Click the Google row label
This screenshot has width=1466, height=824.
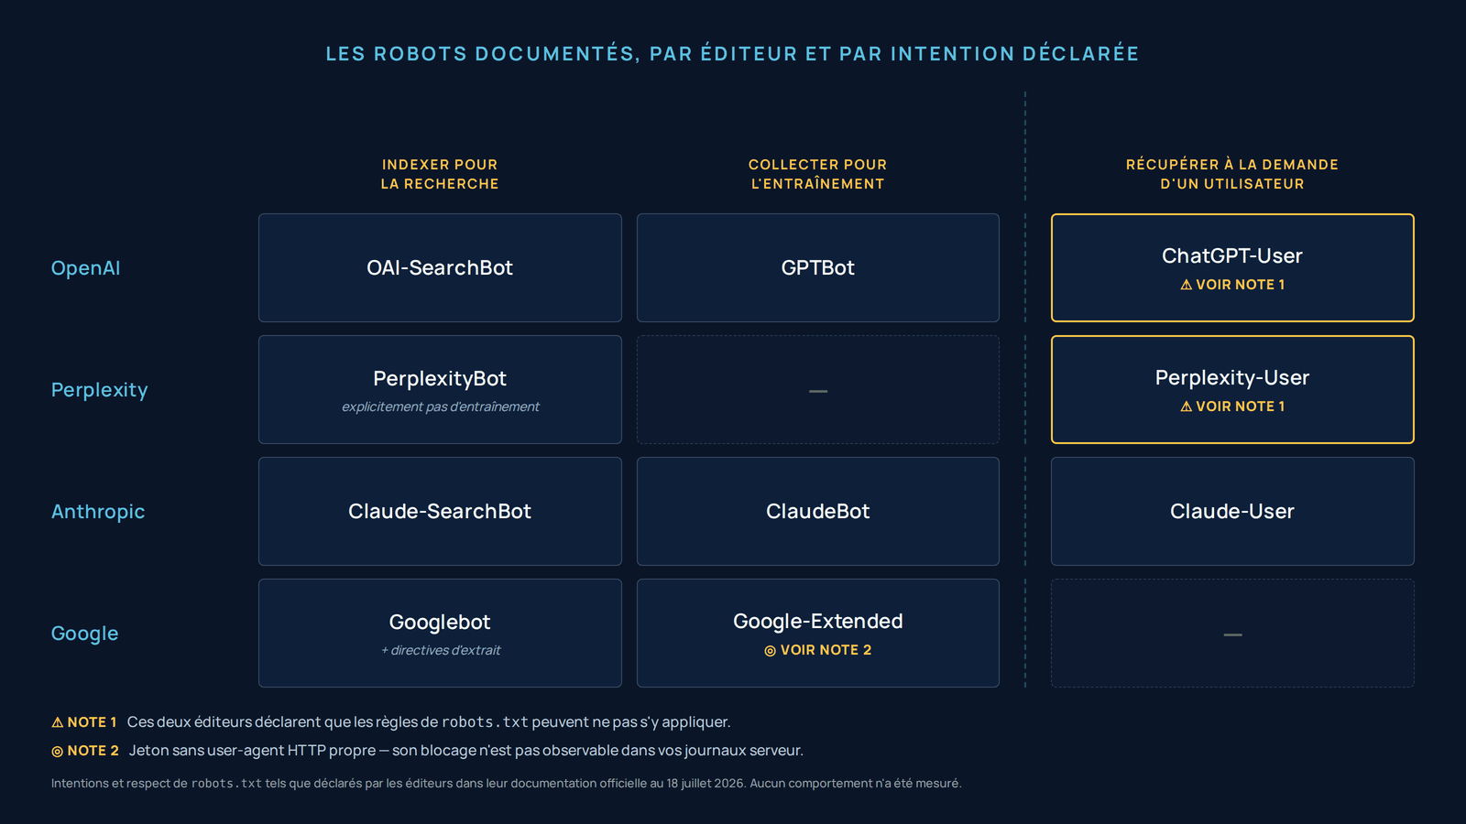[84, 634]
